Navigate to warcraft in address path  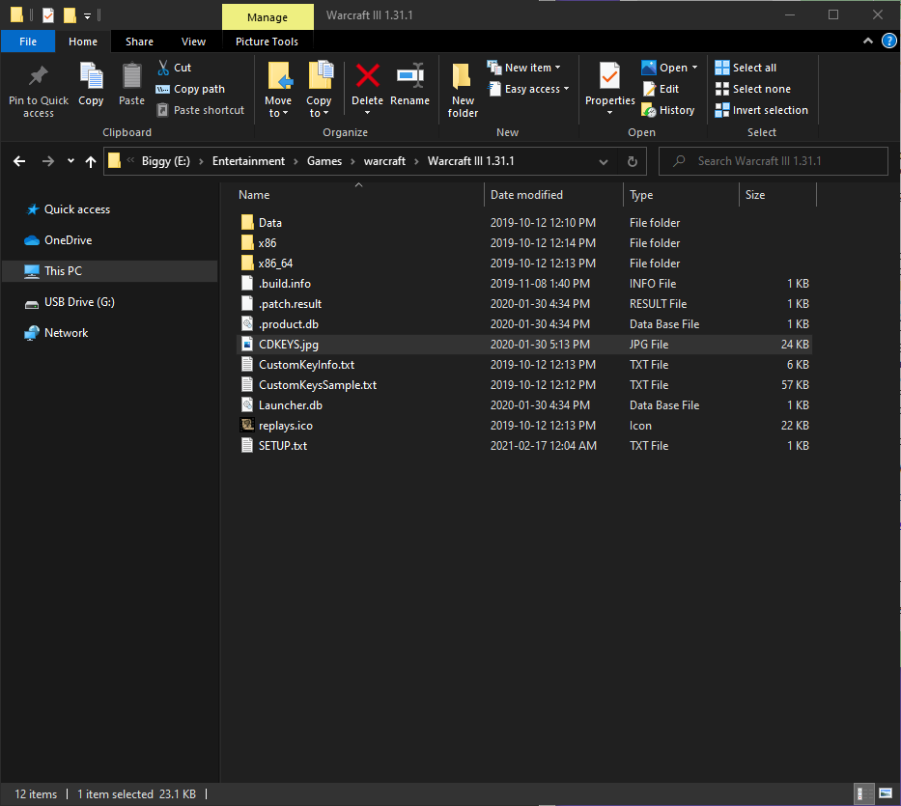[x=384, y=161]
